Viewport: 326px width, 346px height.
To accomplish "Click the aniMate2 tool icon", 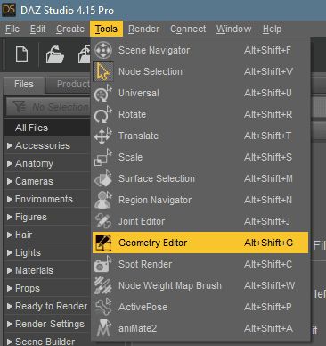I will [103, 328].
